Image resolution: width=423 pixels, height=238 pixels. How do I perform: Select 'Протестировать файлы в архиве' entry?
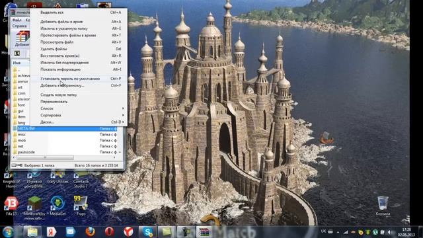click(79, 35)
